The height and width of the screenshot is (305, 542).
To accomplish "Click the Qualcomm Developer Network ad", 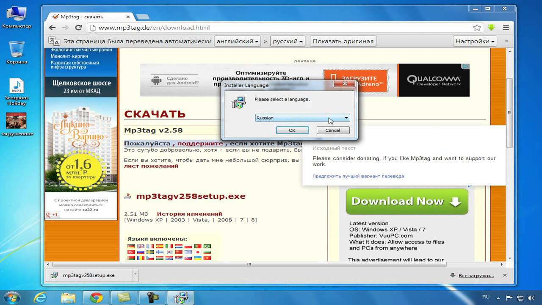I will point(434,80).
